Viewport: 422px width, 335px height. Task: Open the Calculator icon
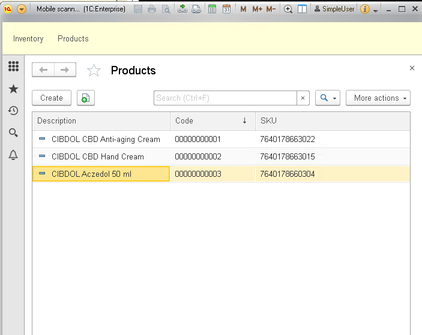[x=212, y=9]
